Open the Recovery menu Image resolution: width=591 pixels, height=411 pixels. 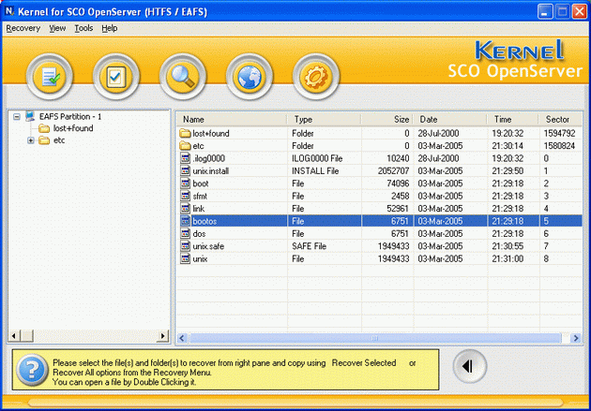coord(23,28)
